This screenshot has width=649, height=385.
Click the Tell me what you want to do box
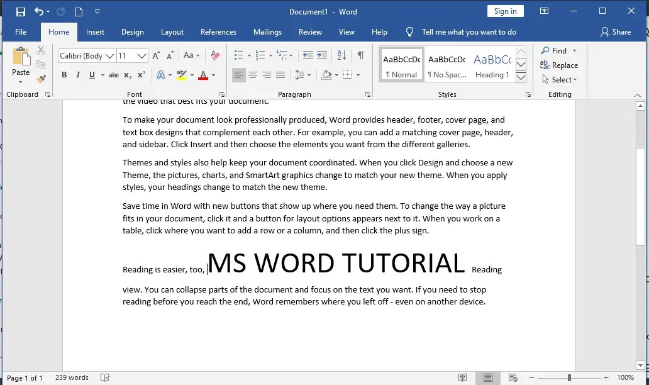point(469,32)
